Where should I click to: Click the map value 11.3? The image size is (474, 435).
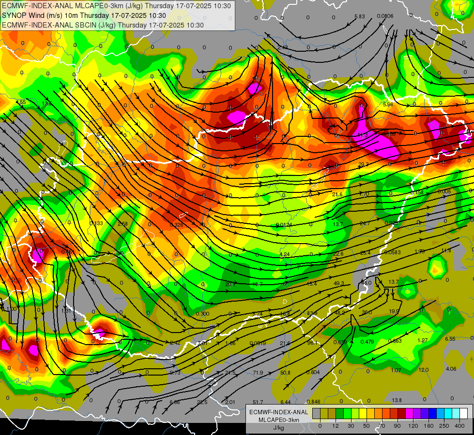363,135
